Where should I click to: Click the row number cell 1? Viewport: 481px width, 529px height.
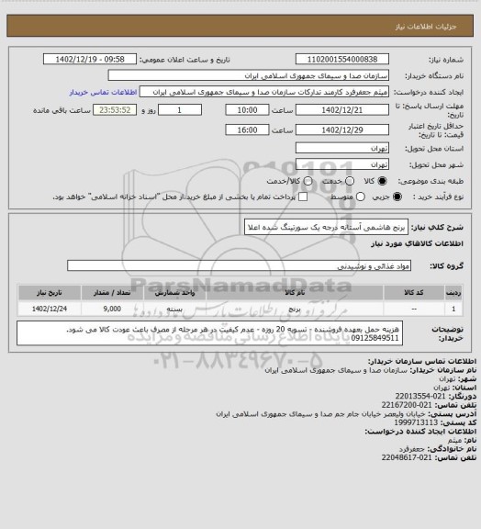coord(453,309)
